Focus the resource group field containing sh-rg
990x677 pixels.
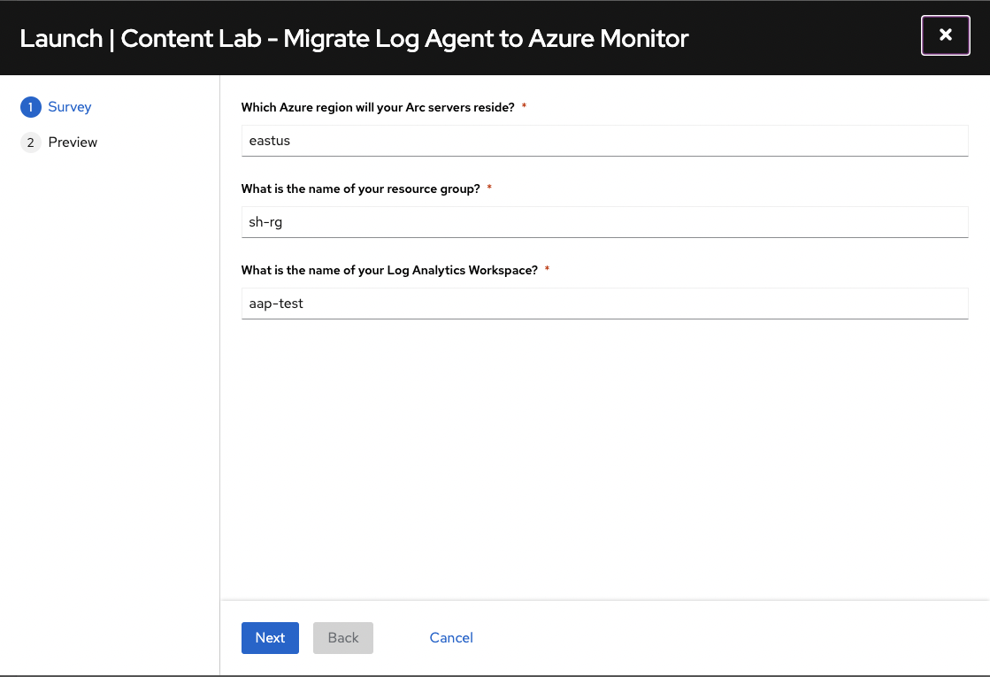coord(604,222)
